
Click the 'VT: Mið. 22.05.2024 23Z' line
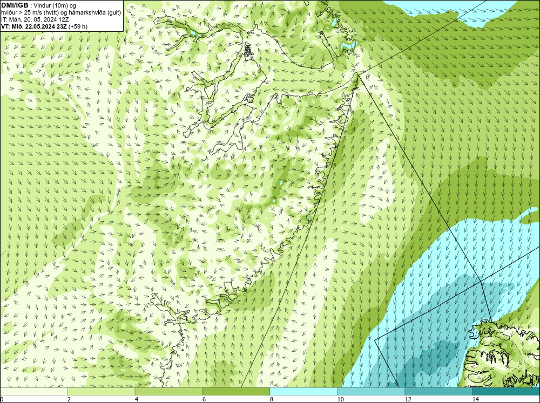click(x=34, y=26)
